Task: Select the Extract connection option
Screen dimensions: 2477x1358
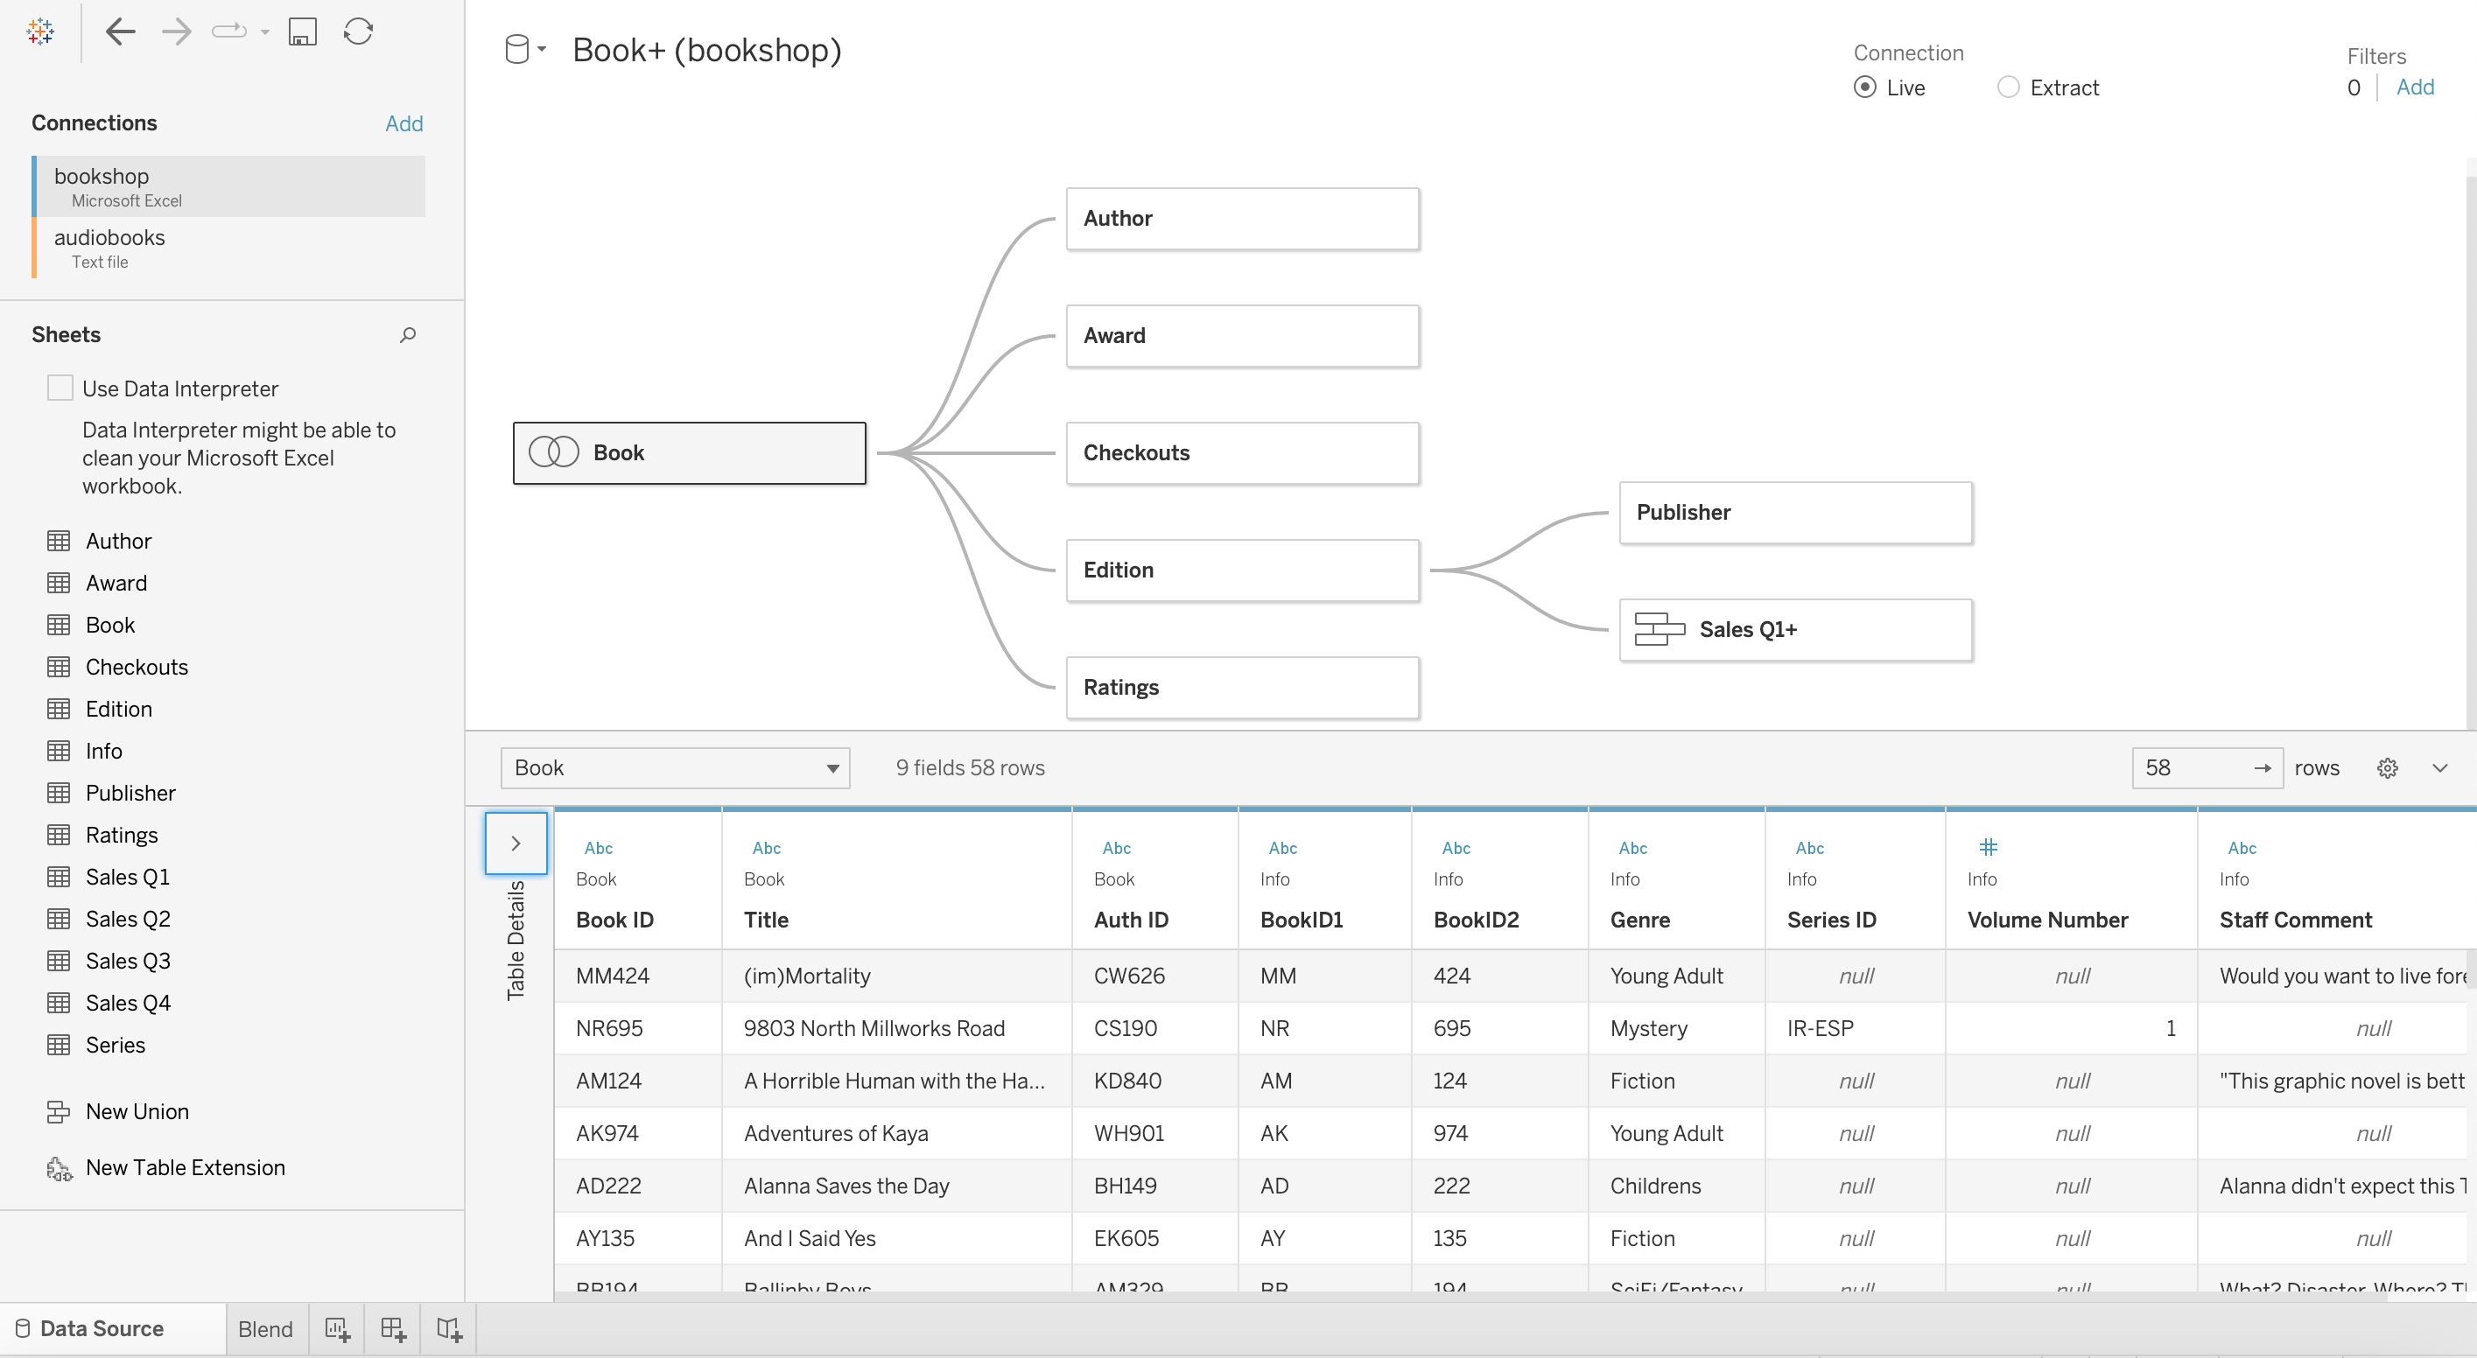Action: [2008, 87]
